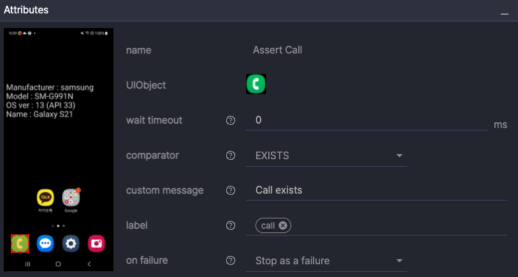Click the on failure help icon
This screenshot has height=277, width=518.
click(x=231, y=260)
